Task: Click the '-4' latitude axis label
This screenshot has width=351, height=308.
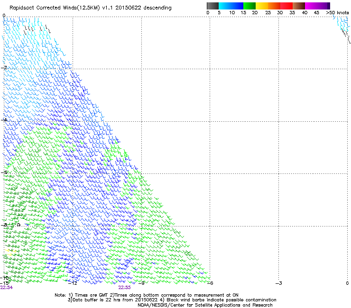Action: [x=4, y=120]
